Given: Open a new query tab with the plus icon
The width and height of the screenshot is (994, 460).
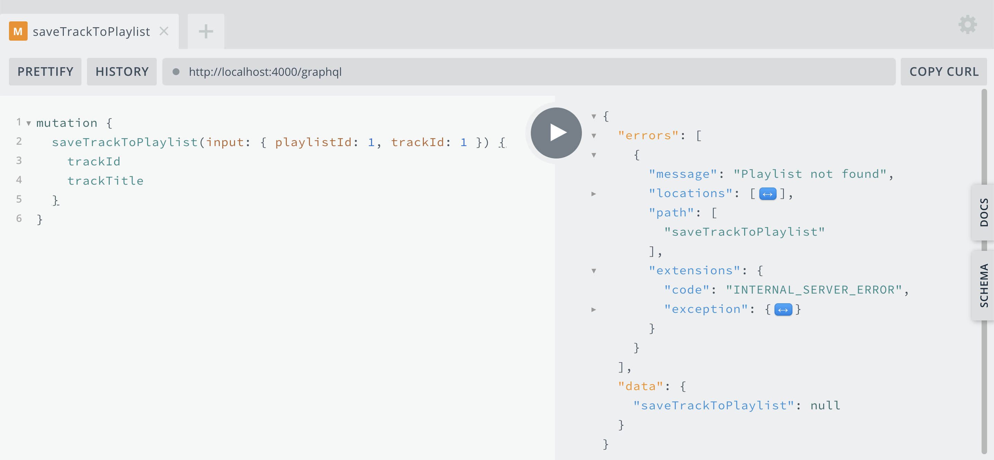Looking at the screenshot, I should click(205, 31).
